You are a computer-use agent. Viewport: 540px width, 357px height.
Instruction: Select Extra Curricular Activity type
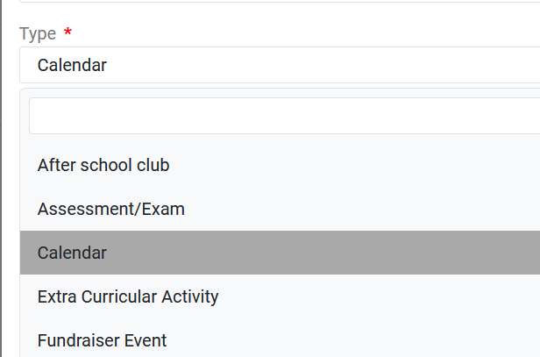pyautogui.click(x=128, y=296)
